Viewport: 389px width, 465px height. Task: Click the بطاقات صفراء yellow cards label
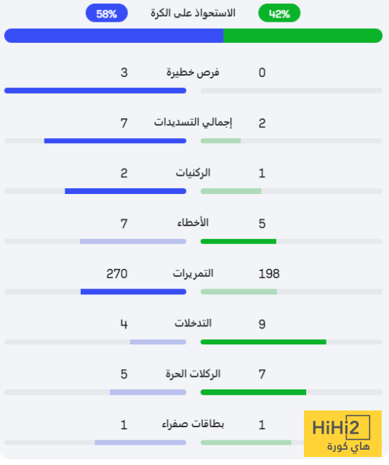coord(193,424)
